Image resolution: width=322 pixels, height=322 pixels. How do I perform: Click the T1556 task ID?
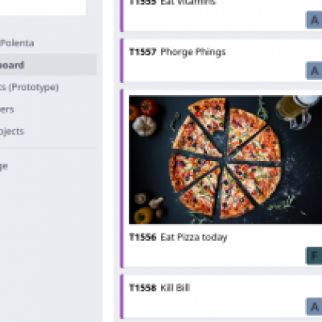point(142,237)
